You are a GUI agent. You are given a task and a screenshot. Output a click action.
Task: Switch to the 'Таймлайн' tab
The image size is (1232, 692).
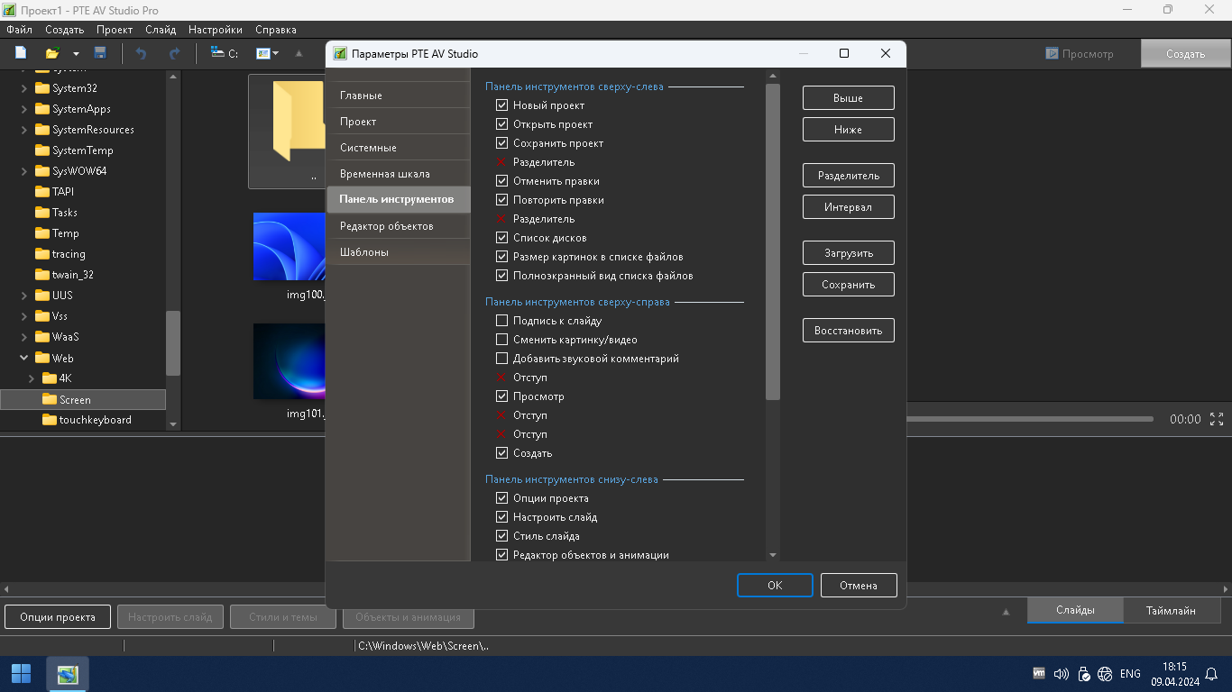coord(1171,610)
